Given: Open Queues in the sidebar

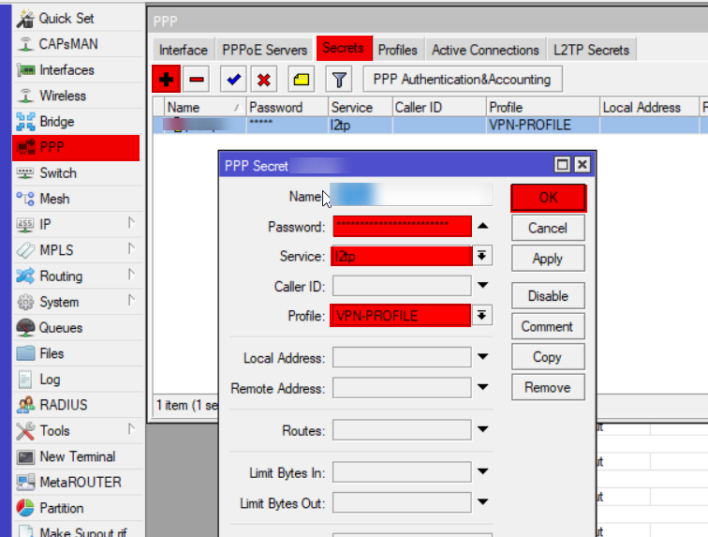Looking at the screenshot, I should pyautogui.click(x=61, y=328).
